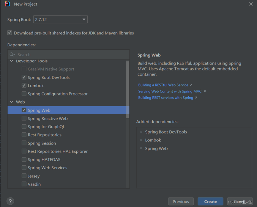The width and height of the screenshot is (257, 207).
Task: Close the New Project dialog
Action: (x=251, y=4)
